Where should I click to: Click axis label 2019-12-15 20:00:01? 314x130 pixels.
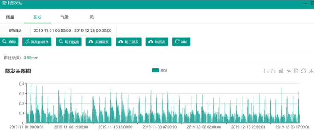tap(248, 127)
